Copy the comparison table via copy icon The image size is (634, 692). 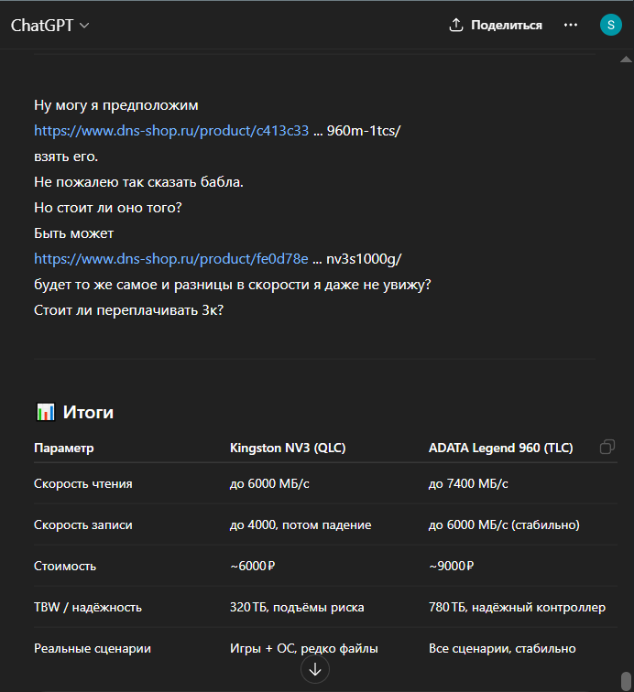(607, 447)
